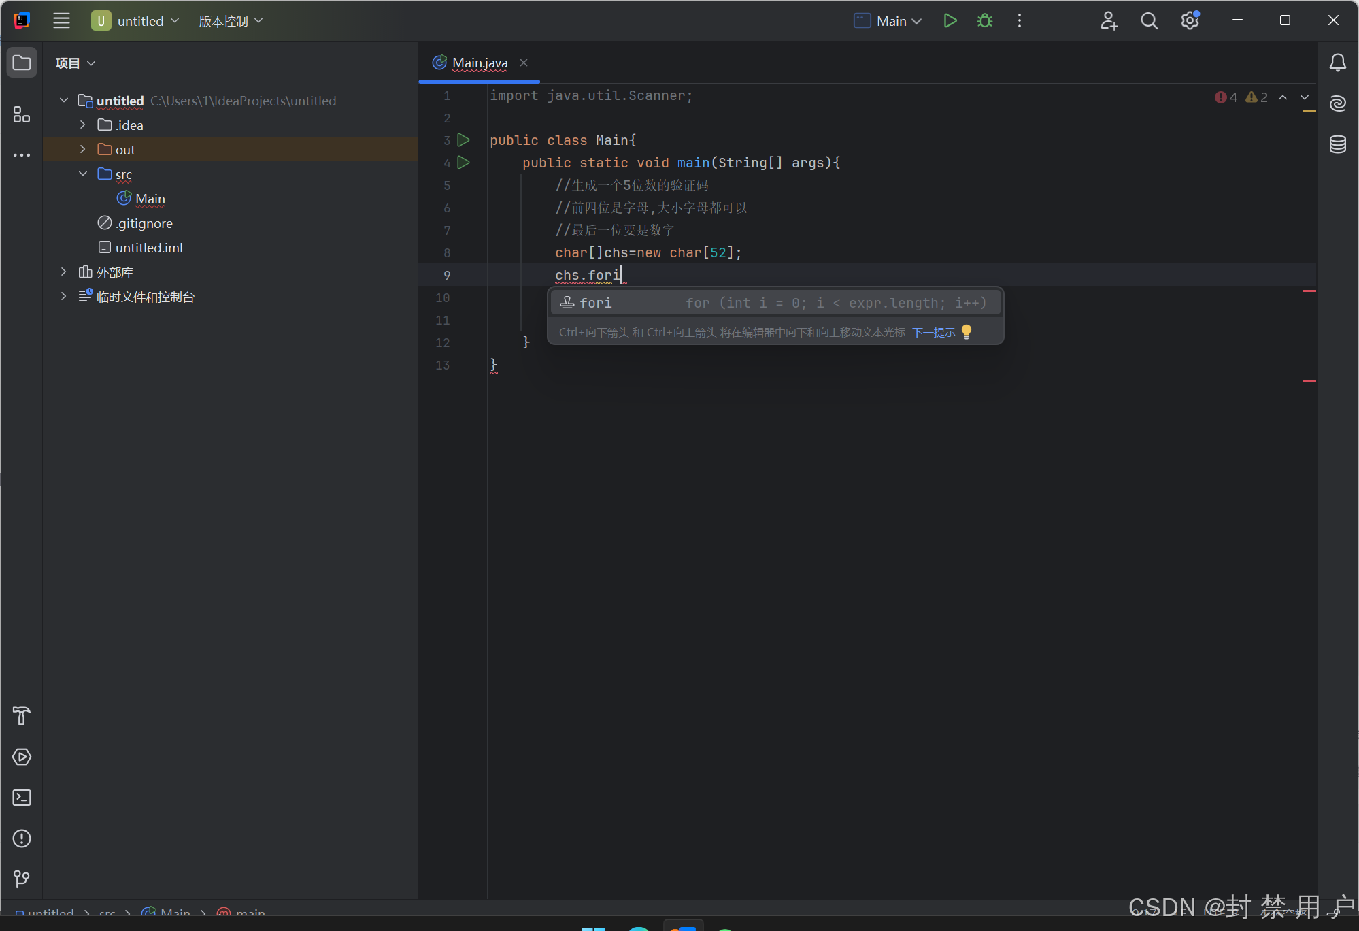
Task: Click the Debug bug icon
Action: [x=984, y=21]
